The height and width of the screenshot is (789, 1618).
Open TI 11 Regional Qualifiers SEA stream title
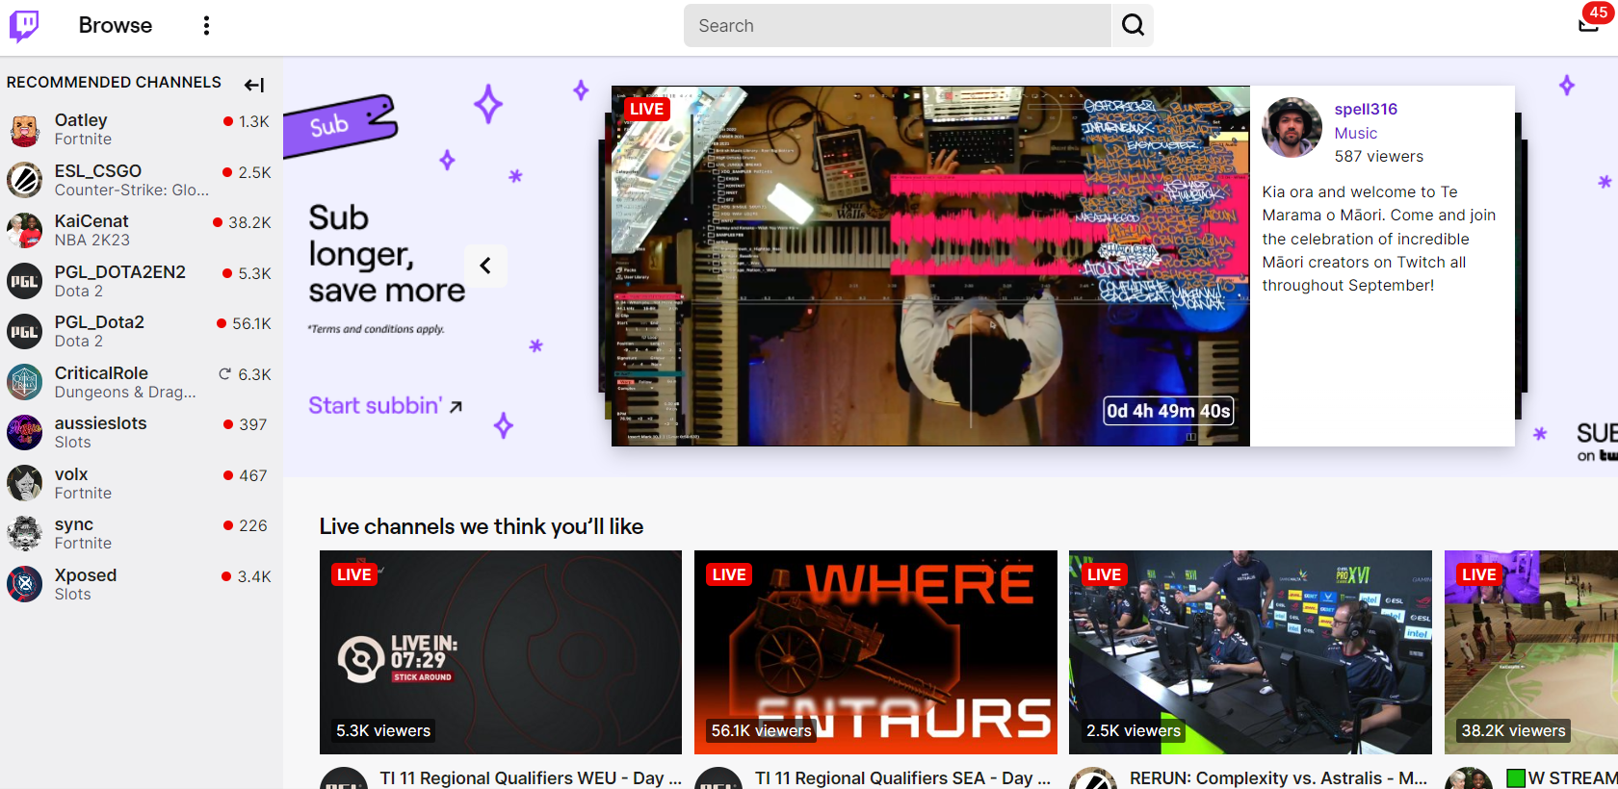point(902,777)
